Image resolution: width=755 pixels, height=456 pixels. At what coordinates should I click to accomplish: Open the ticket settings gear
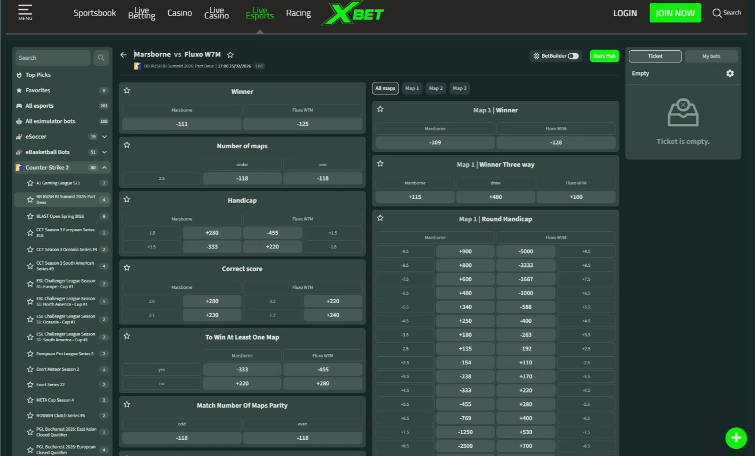730,73
